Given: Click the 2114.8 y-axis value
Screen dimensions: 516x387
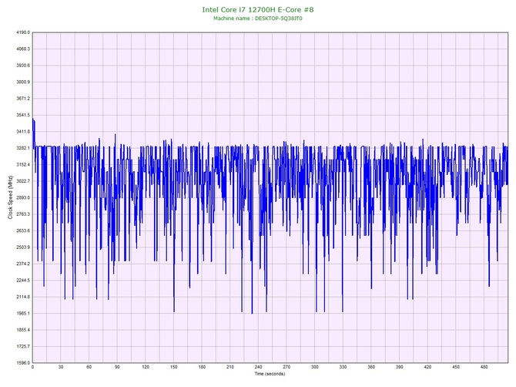Looking at the screenshot, I should (x=23, y=297).
